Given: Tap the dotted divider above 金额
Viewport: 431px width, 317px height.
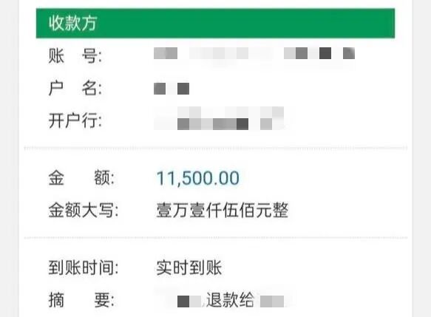Looking at the screenshot, I should [x=216, y=149].
